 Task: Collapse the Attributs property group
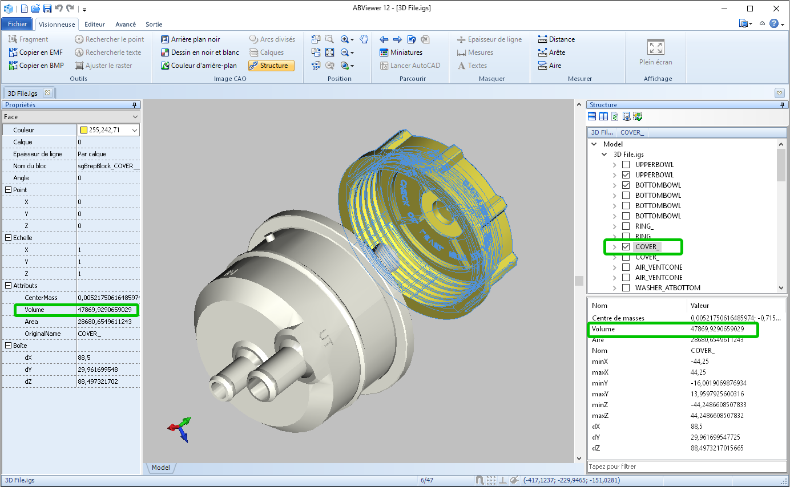click(x=8, y=286)
